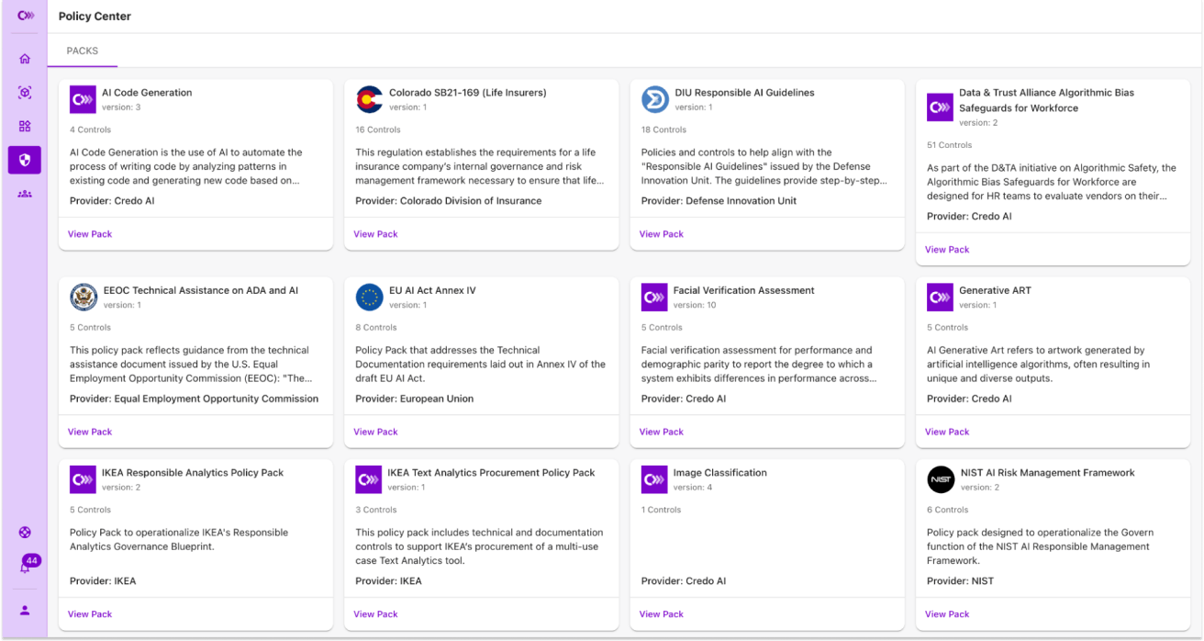Click the scan-frame icon in the sidebar
Image resolution: width=1204 pixels, height=641 pixels.
(25, 93)
